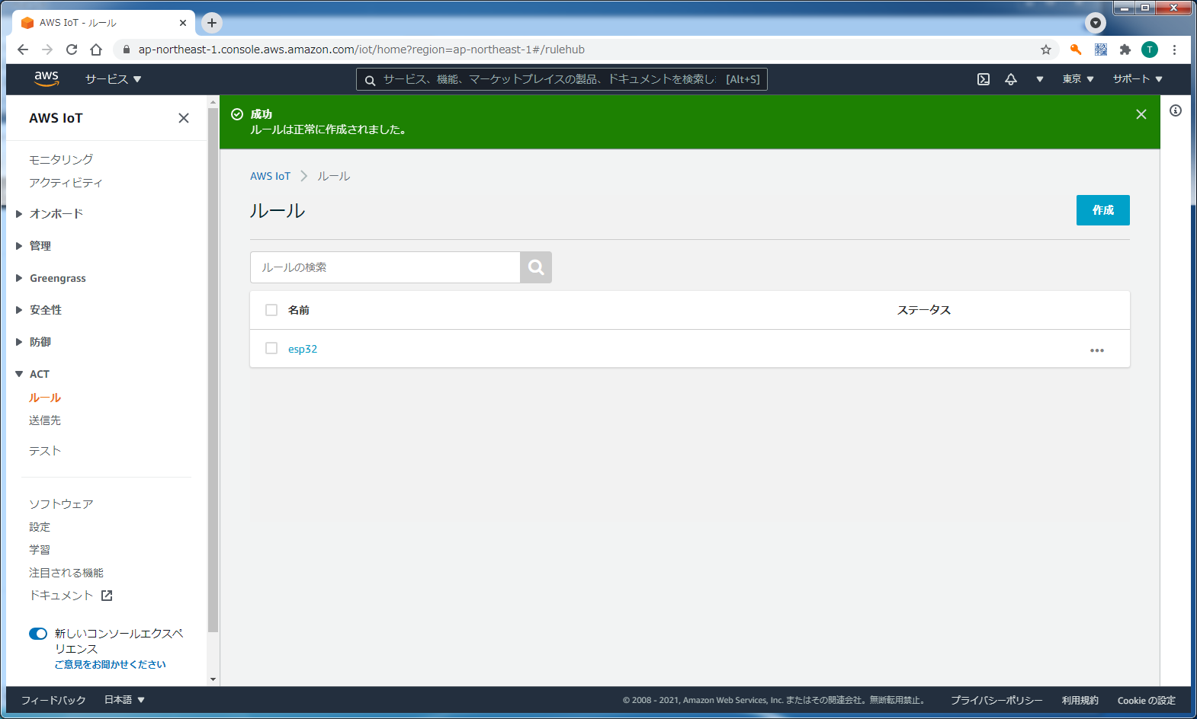This screenshot has height=719, width=1197.
Task: Open the サポート dropdown menu
Action: point(1137,79)
